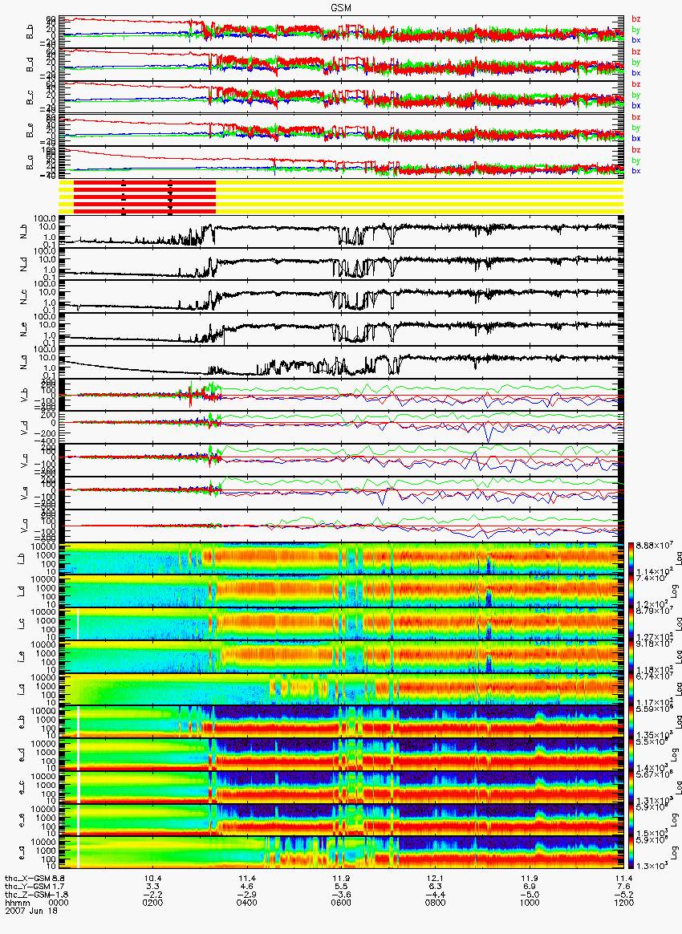Viewport: 682px width, 934px height.
Task: Click the bz legend beside the B_a panel
Action: tap(636, 149)
